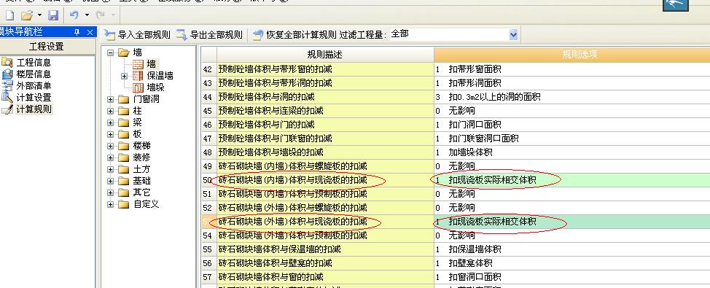
Task: Expand the 装修 folder
Action: click(111, 158)
